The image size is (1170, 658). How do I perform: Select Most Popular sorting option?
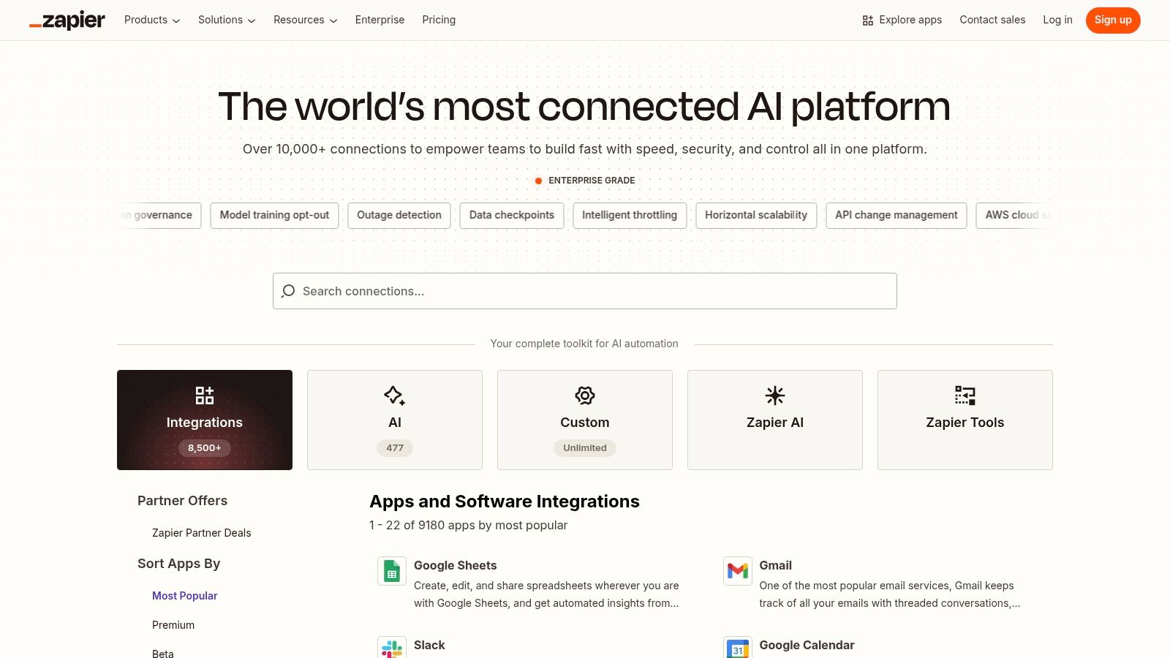(x=184, y=595)
